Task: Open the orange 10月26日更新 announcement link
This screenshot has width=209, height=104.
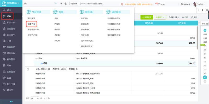Action: [x=139, y=4]
